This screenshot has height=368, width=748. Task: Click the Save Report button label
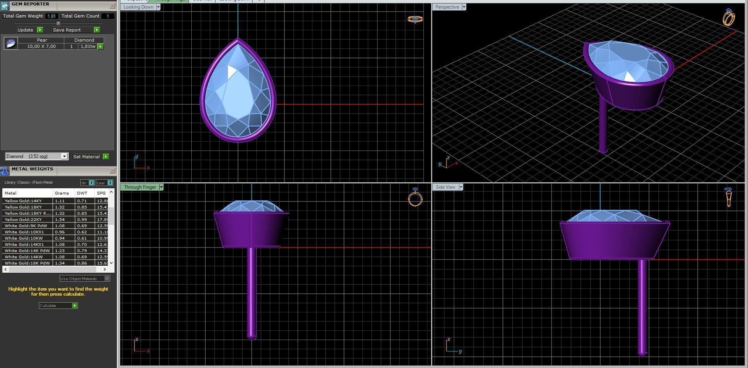[x=67, y=30]
